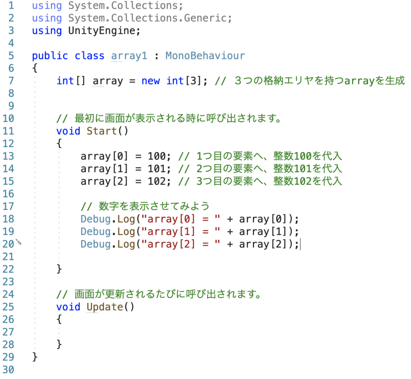Click line number 1 in the gutter

(x=10, y=6)
